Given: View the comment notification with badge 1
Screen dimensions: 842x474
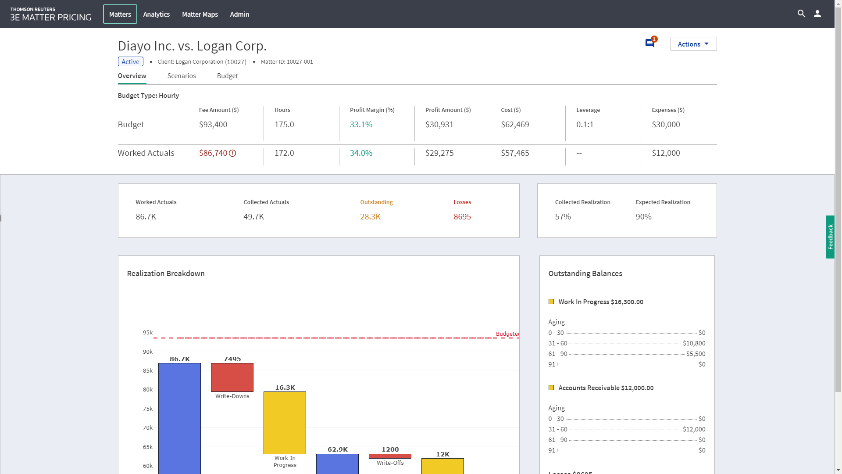Looking at the screenshot, I should [x=649, y=43].
